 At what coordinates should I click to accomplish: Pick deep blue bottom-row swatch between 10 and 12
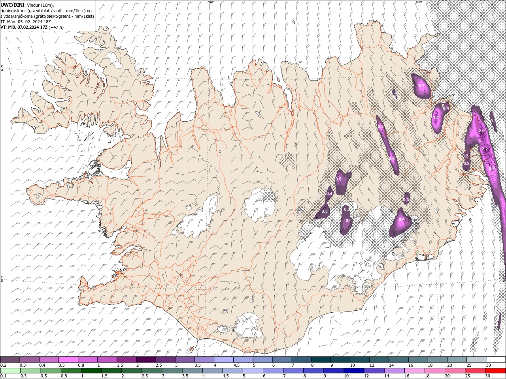pyautogui.click(x=353, y=370)
